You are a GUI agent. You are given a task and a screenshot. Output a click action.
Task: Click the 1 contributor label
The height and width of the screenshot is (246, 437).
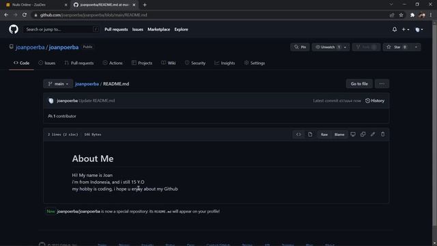pyautogui.click(x=62, y=116)
